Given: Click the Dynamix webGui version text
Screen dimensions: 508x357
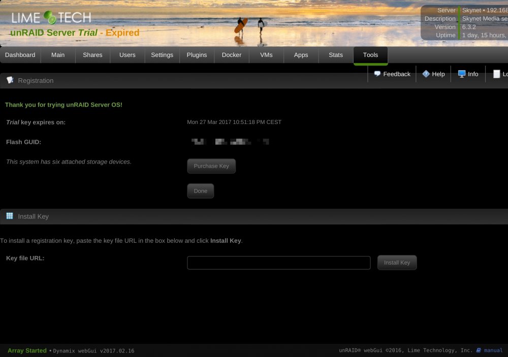Looking at the screenshot, I should 93,350.
